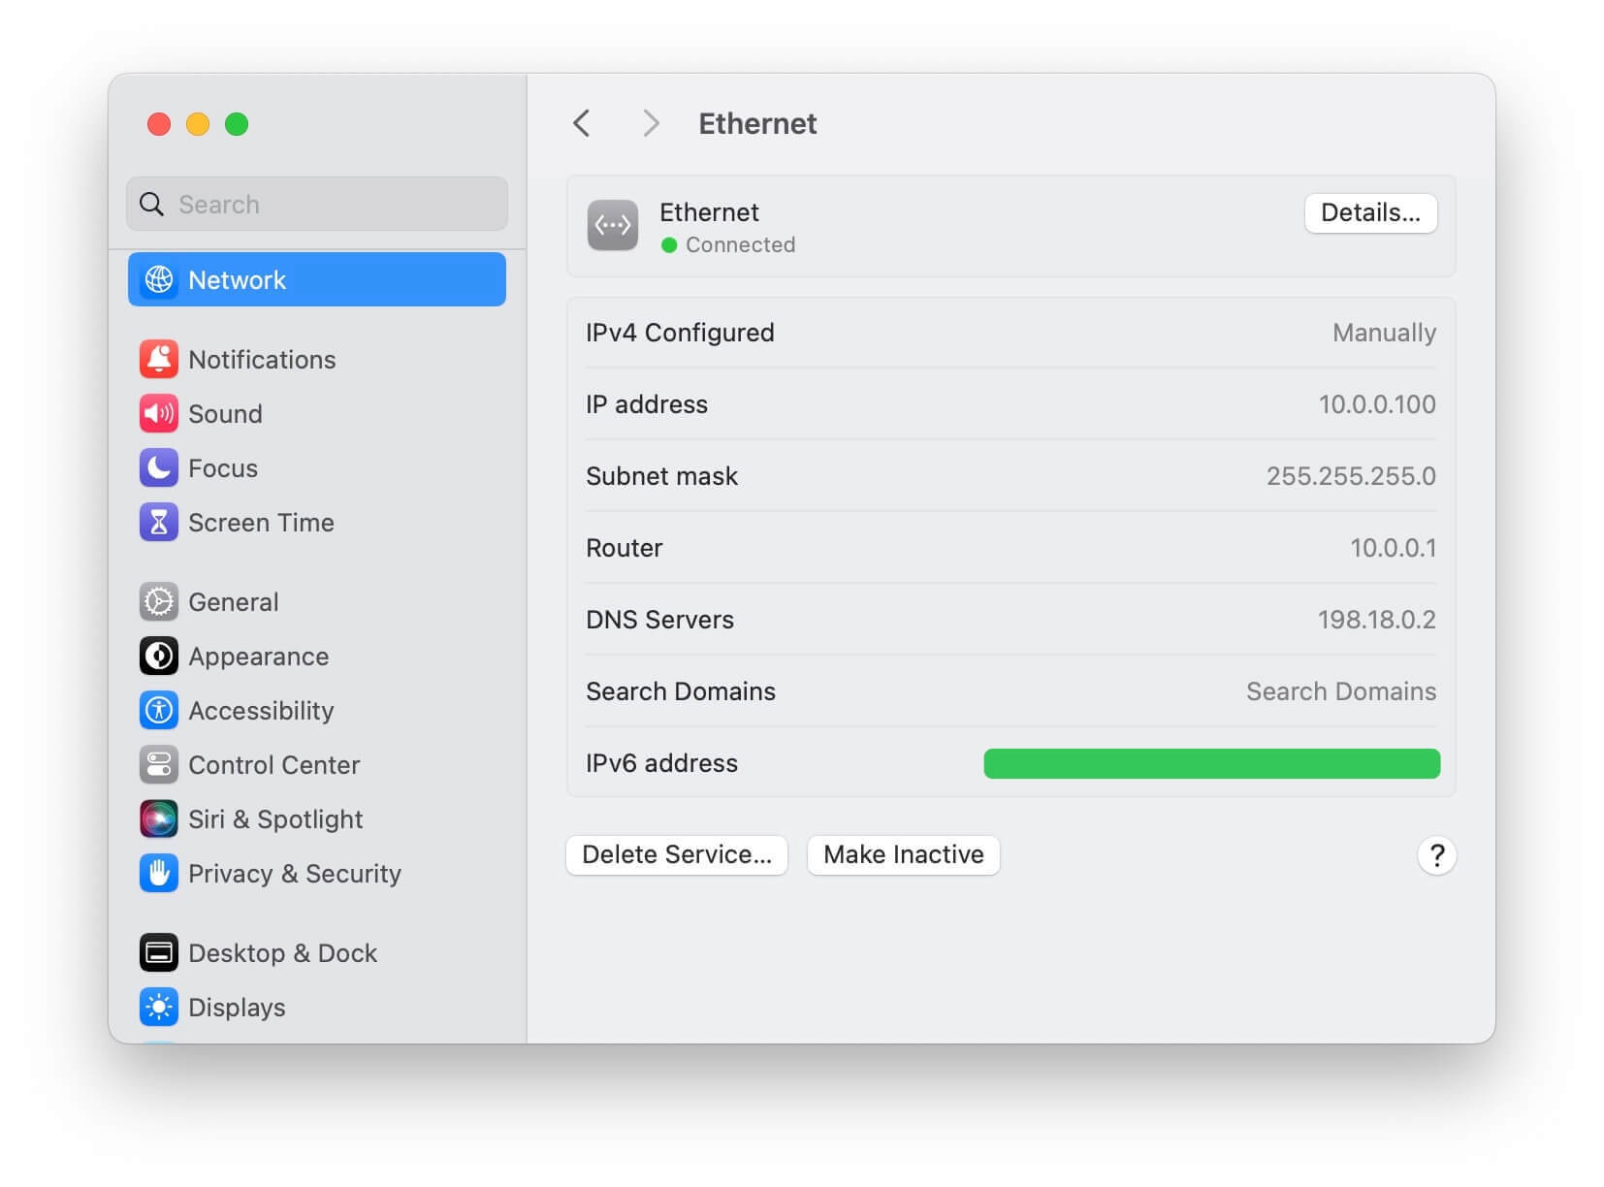The image size is (1604, 1187).
Task: Open the Siri & Spotlight settings label
Action: point(275,819)
